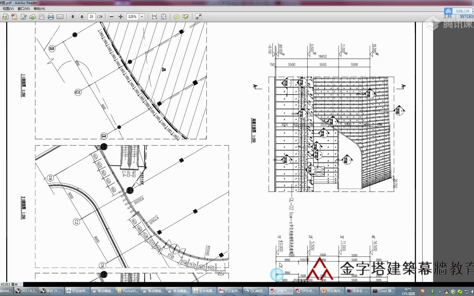Click the fit one full page icon
The image size is (474, 296).
coord(164,17)
